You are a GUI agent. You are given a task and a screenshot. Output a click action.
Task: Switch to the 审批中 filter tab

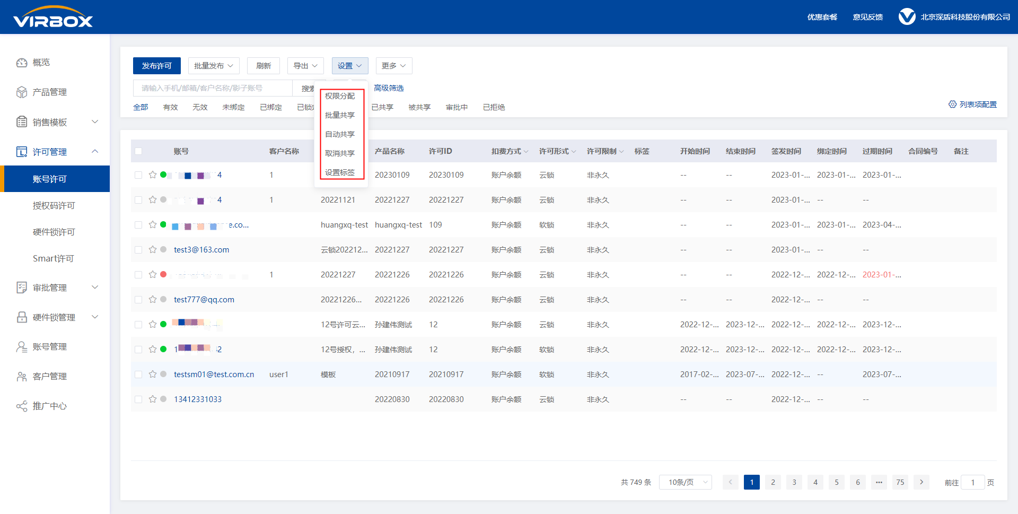(457, 107)
